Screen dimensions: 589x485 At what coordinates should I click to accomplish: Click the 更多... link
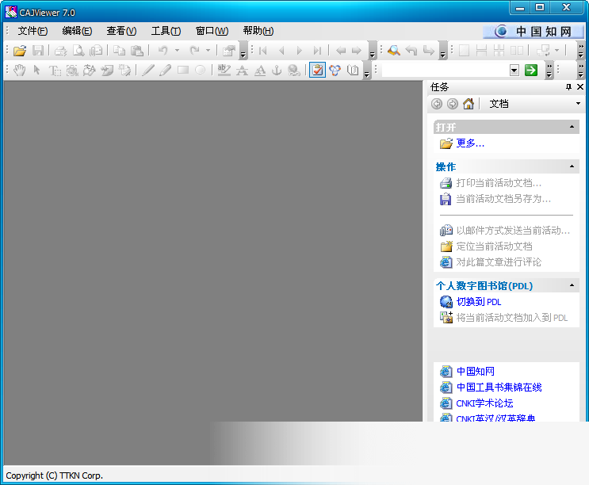coord(470,143)
